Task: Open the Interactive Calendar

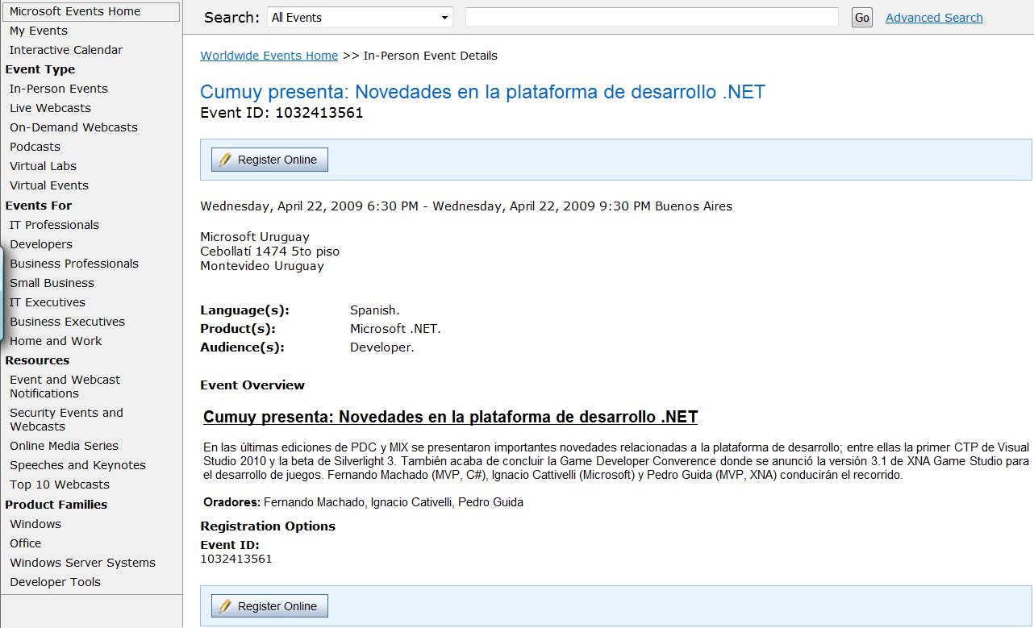Action: (65, 50)
